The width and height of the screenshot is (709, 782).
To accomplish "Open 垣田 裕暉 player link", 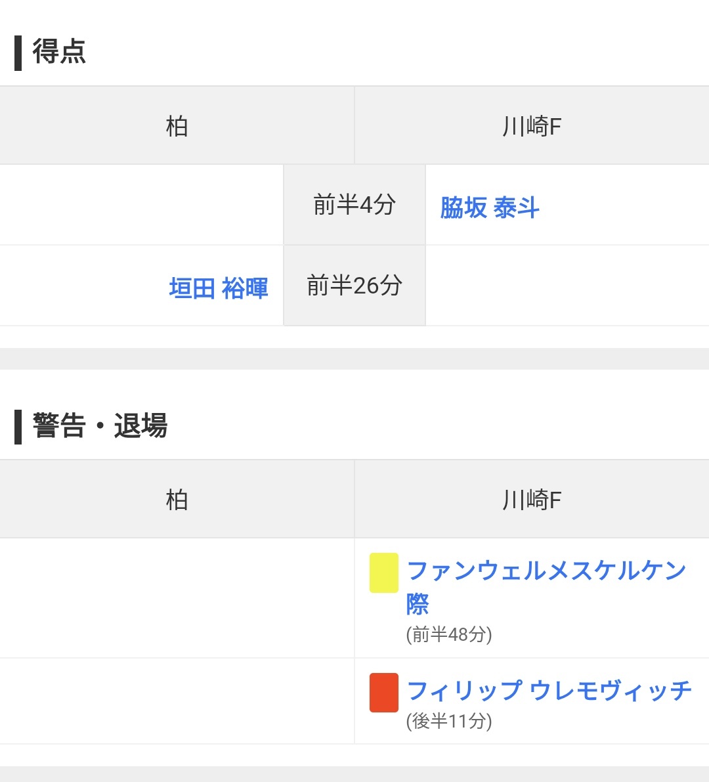I will tap(219, 288).
